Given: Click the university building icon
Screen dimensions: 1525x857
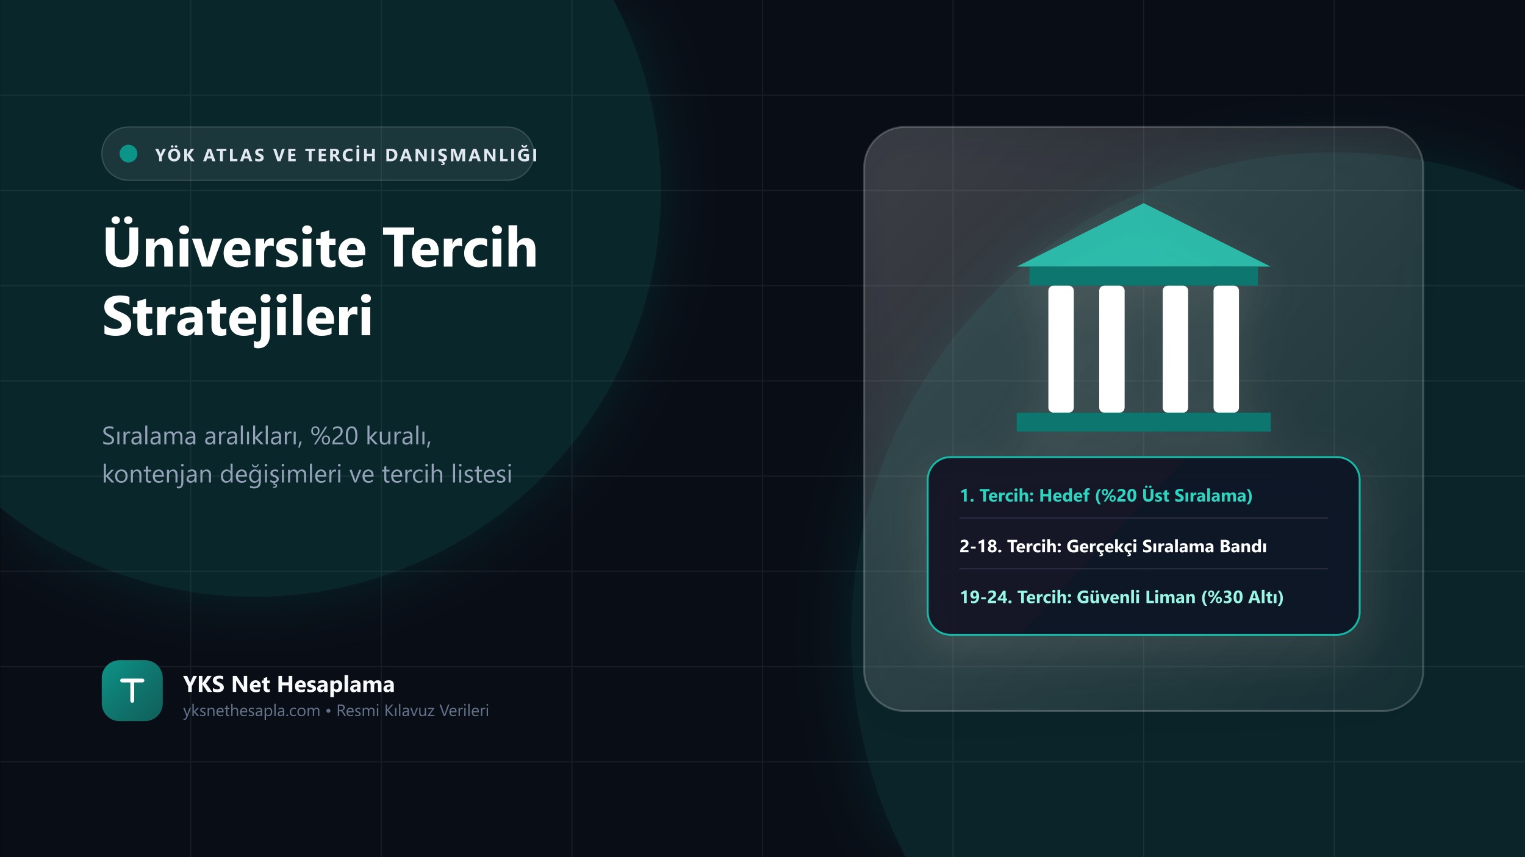Looking at the screenshot, I should click(x=1143, y=317).
